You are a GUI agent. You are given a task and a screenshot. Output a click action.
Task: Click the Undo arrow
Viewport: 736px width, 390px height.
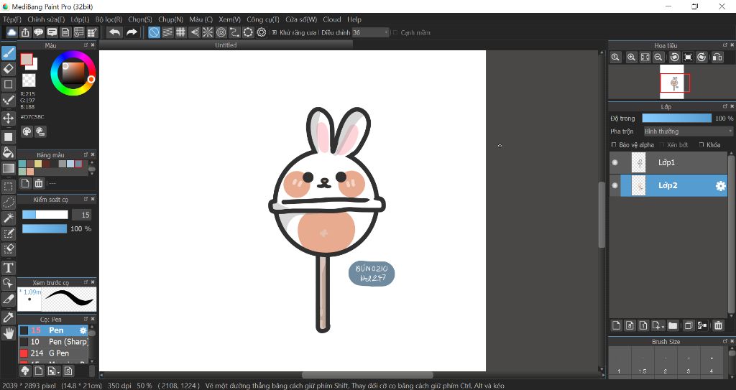[x=114, y=32]
